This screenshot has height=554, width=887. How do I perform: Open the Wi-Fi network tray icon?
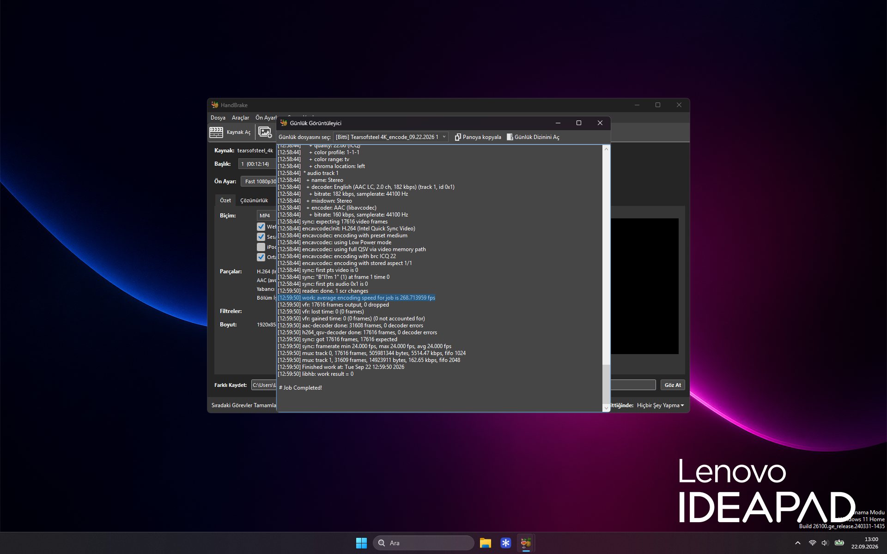coord(812,543)
